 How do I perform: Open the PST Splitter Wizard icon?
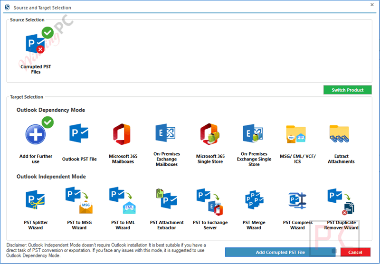click(35, 200)
